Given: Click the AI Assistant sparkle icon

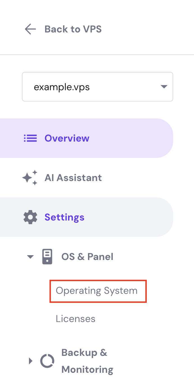Looking at the screenshot, I should [x=30, y=178].
